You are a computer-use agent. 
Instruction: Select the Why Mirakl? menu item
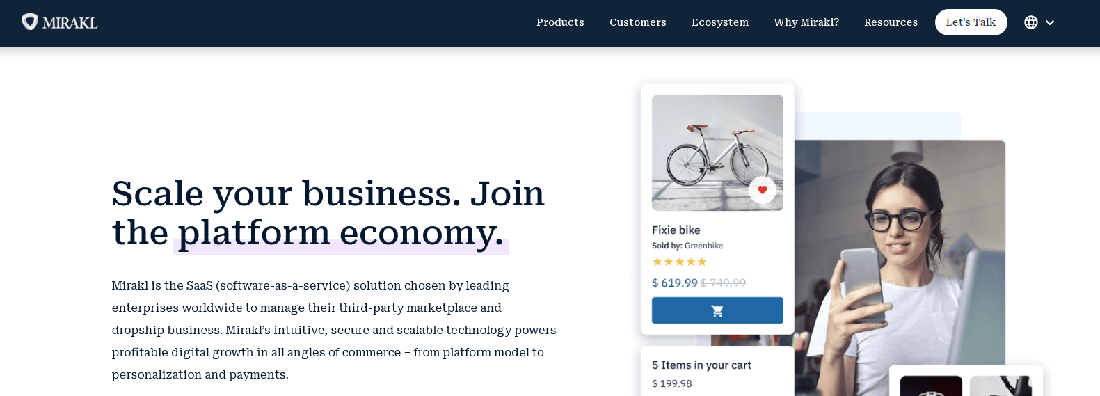(x=806, y=22)
